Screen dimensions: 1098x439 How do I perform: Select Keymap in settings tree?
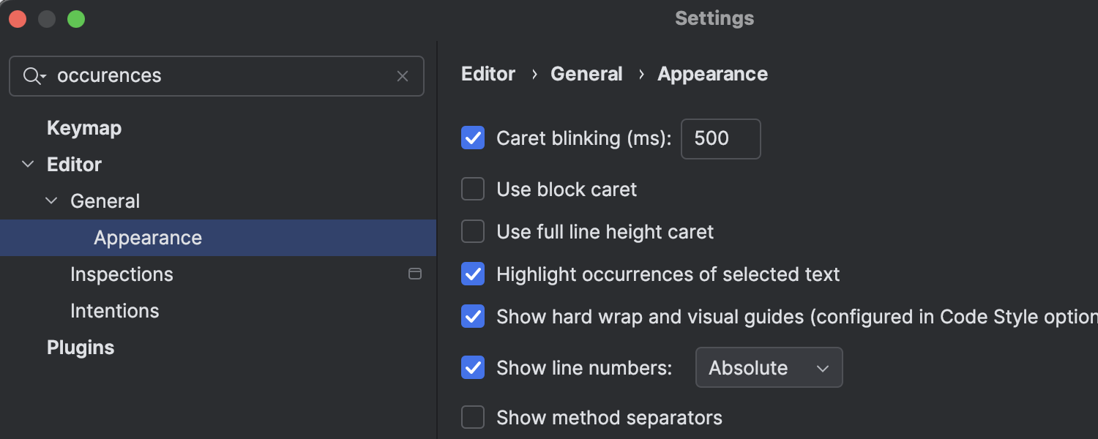[x=84, y=128]
